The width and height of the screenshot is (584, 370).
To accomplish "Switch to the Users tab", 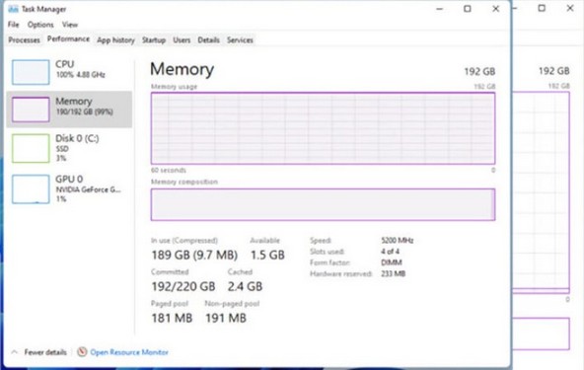I will click(x=182, y=39).
